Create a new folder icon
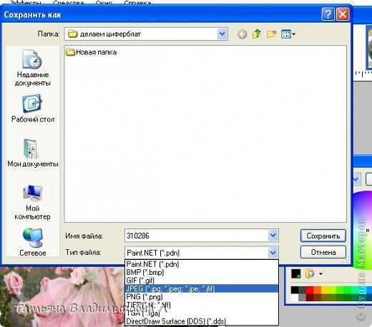The height and width of the screenshot is (327, 372). click(271, 34)
